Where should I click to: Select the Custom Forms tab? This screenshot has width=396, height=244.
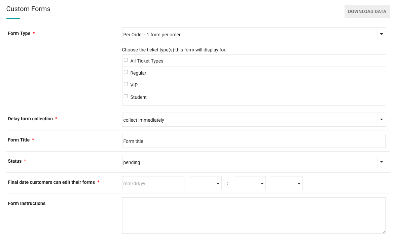(x=28, y=9)
